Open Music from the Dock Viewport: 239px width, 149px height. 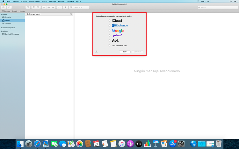click(x=122, y=144)
